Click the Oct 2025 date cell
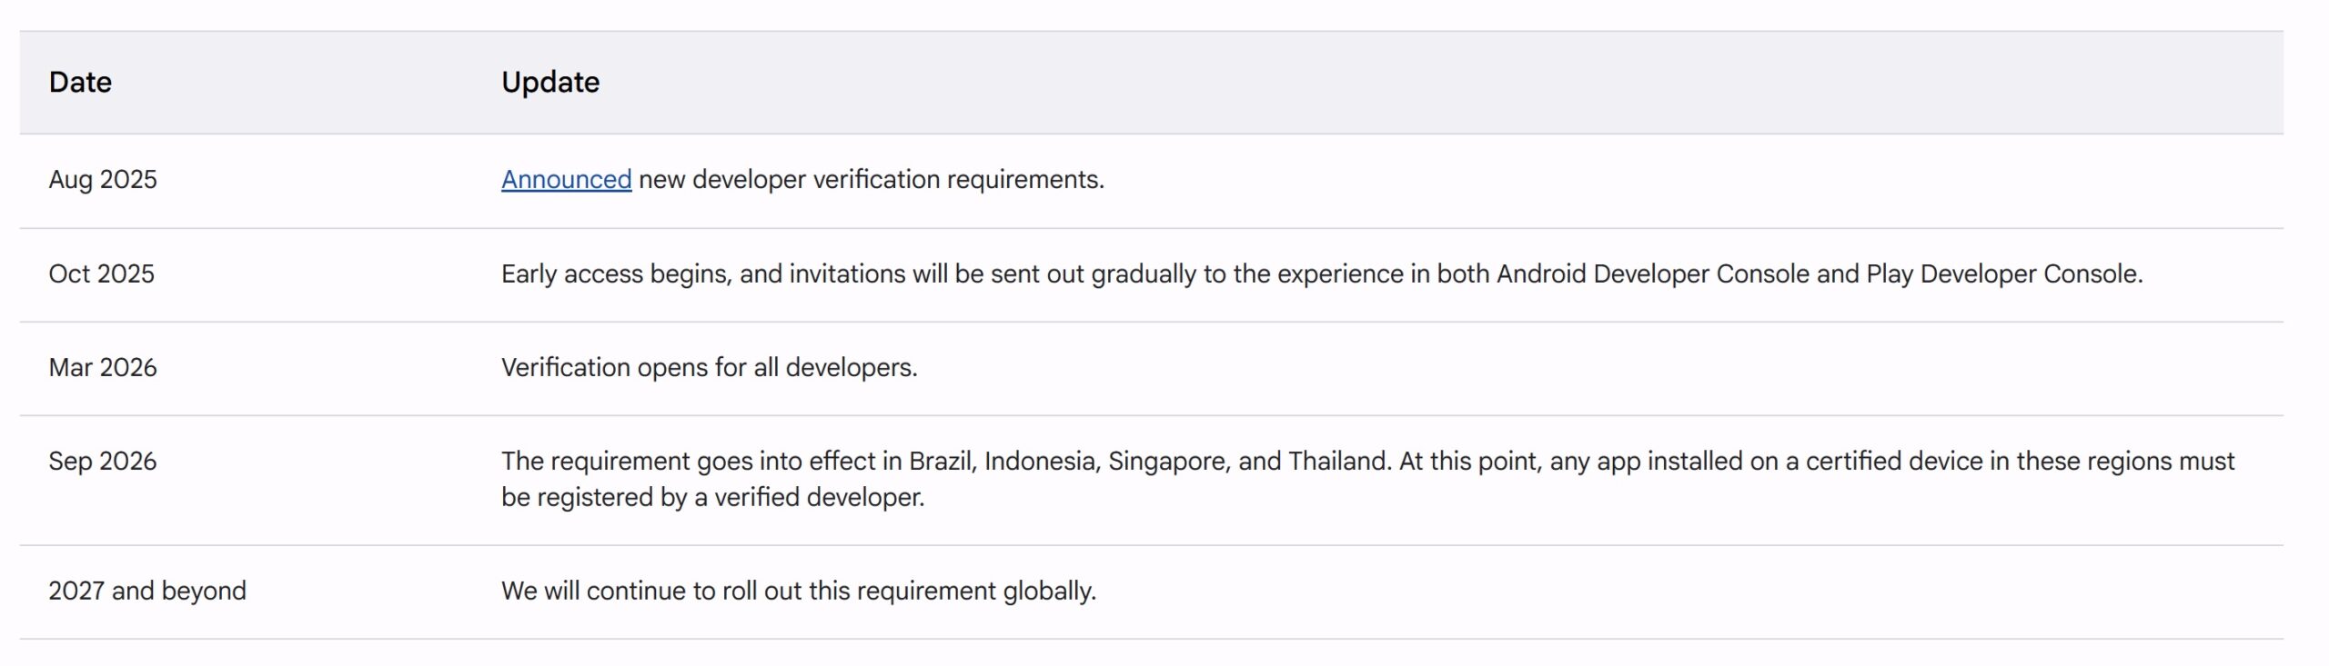The width and height of the screenshot is (2329, 666). tap(101, 274)
